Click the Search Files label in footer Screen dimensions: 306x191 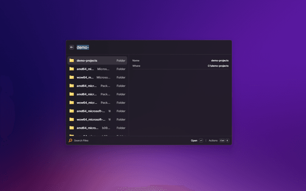pos(81,140)
